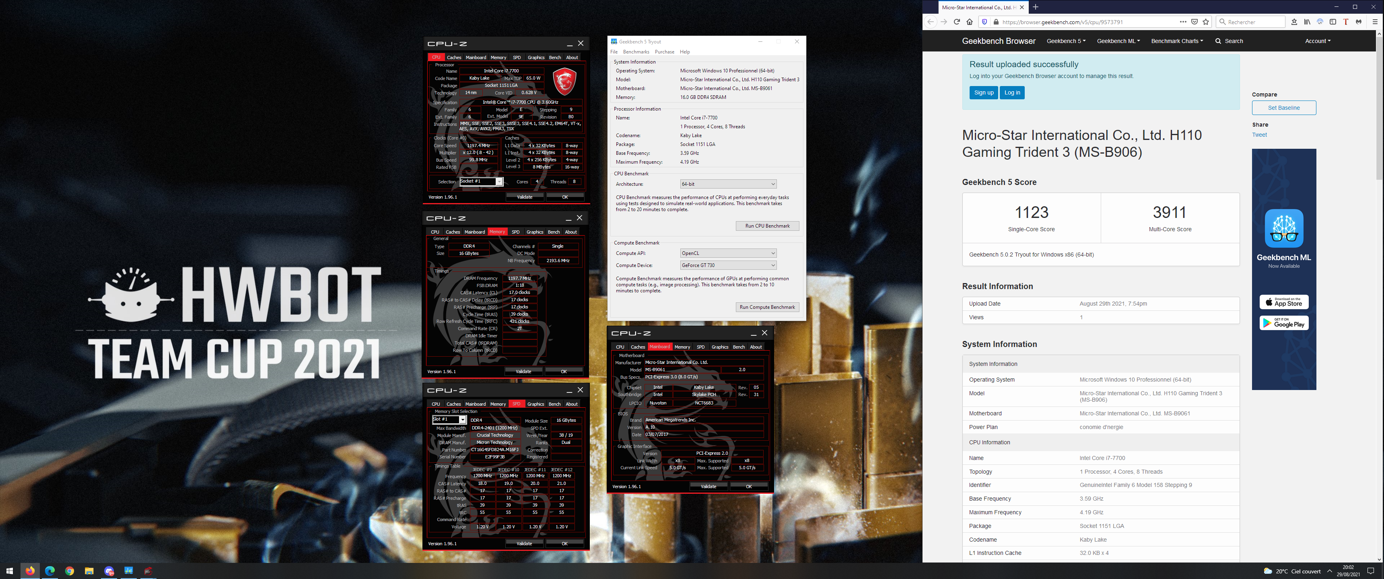Open the Firefox hamburger menu
This screenshot has height=579, width=1384.
[x=1375, y=22]
